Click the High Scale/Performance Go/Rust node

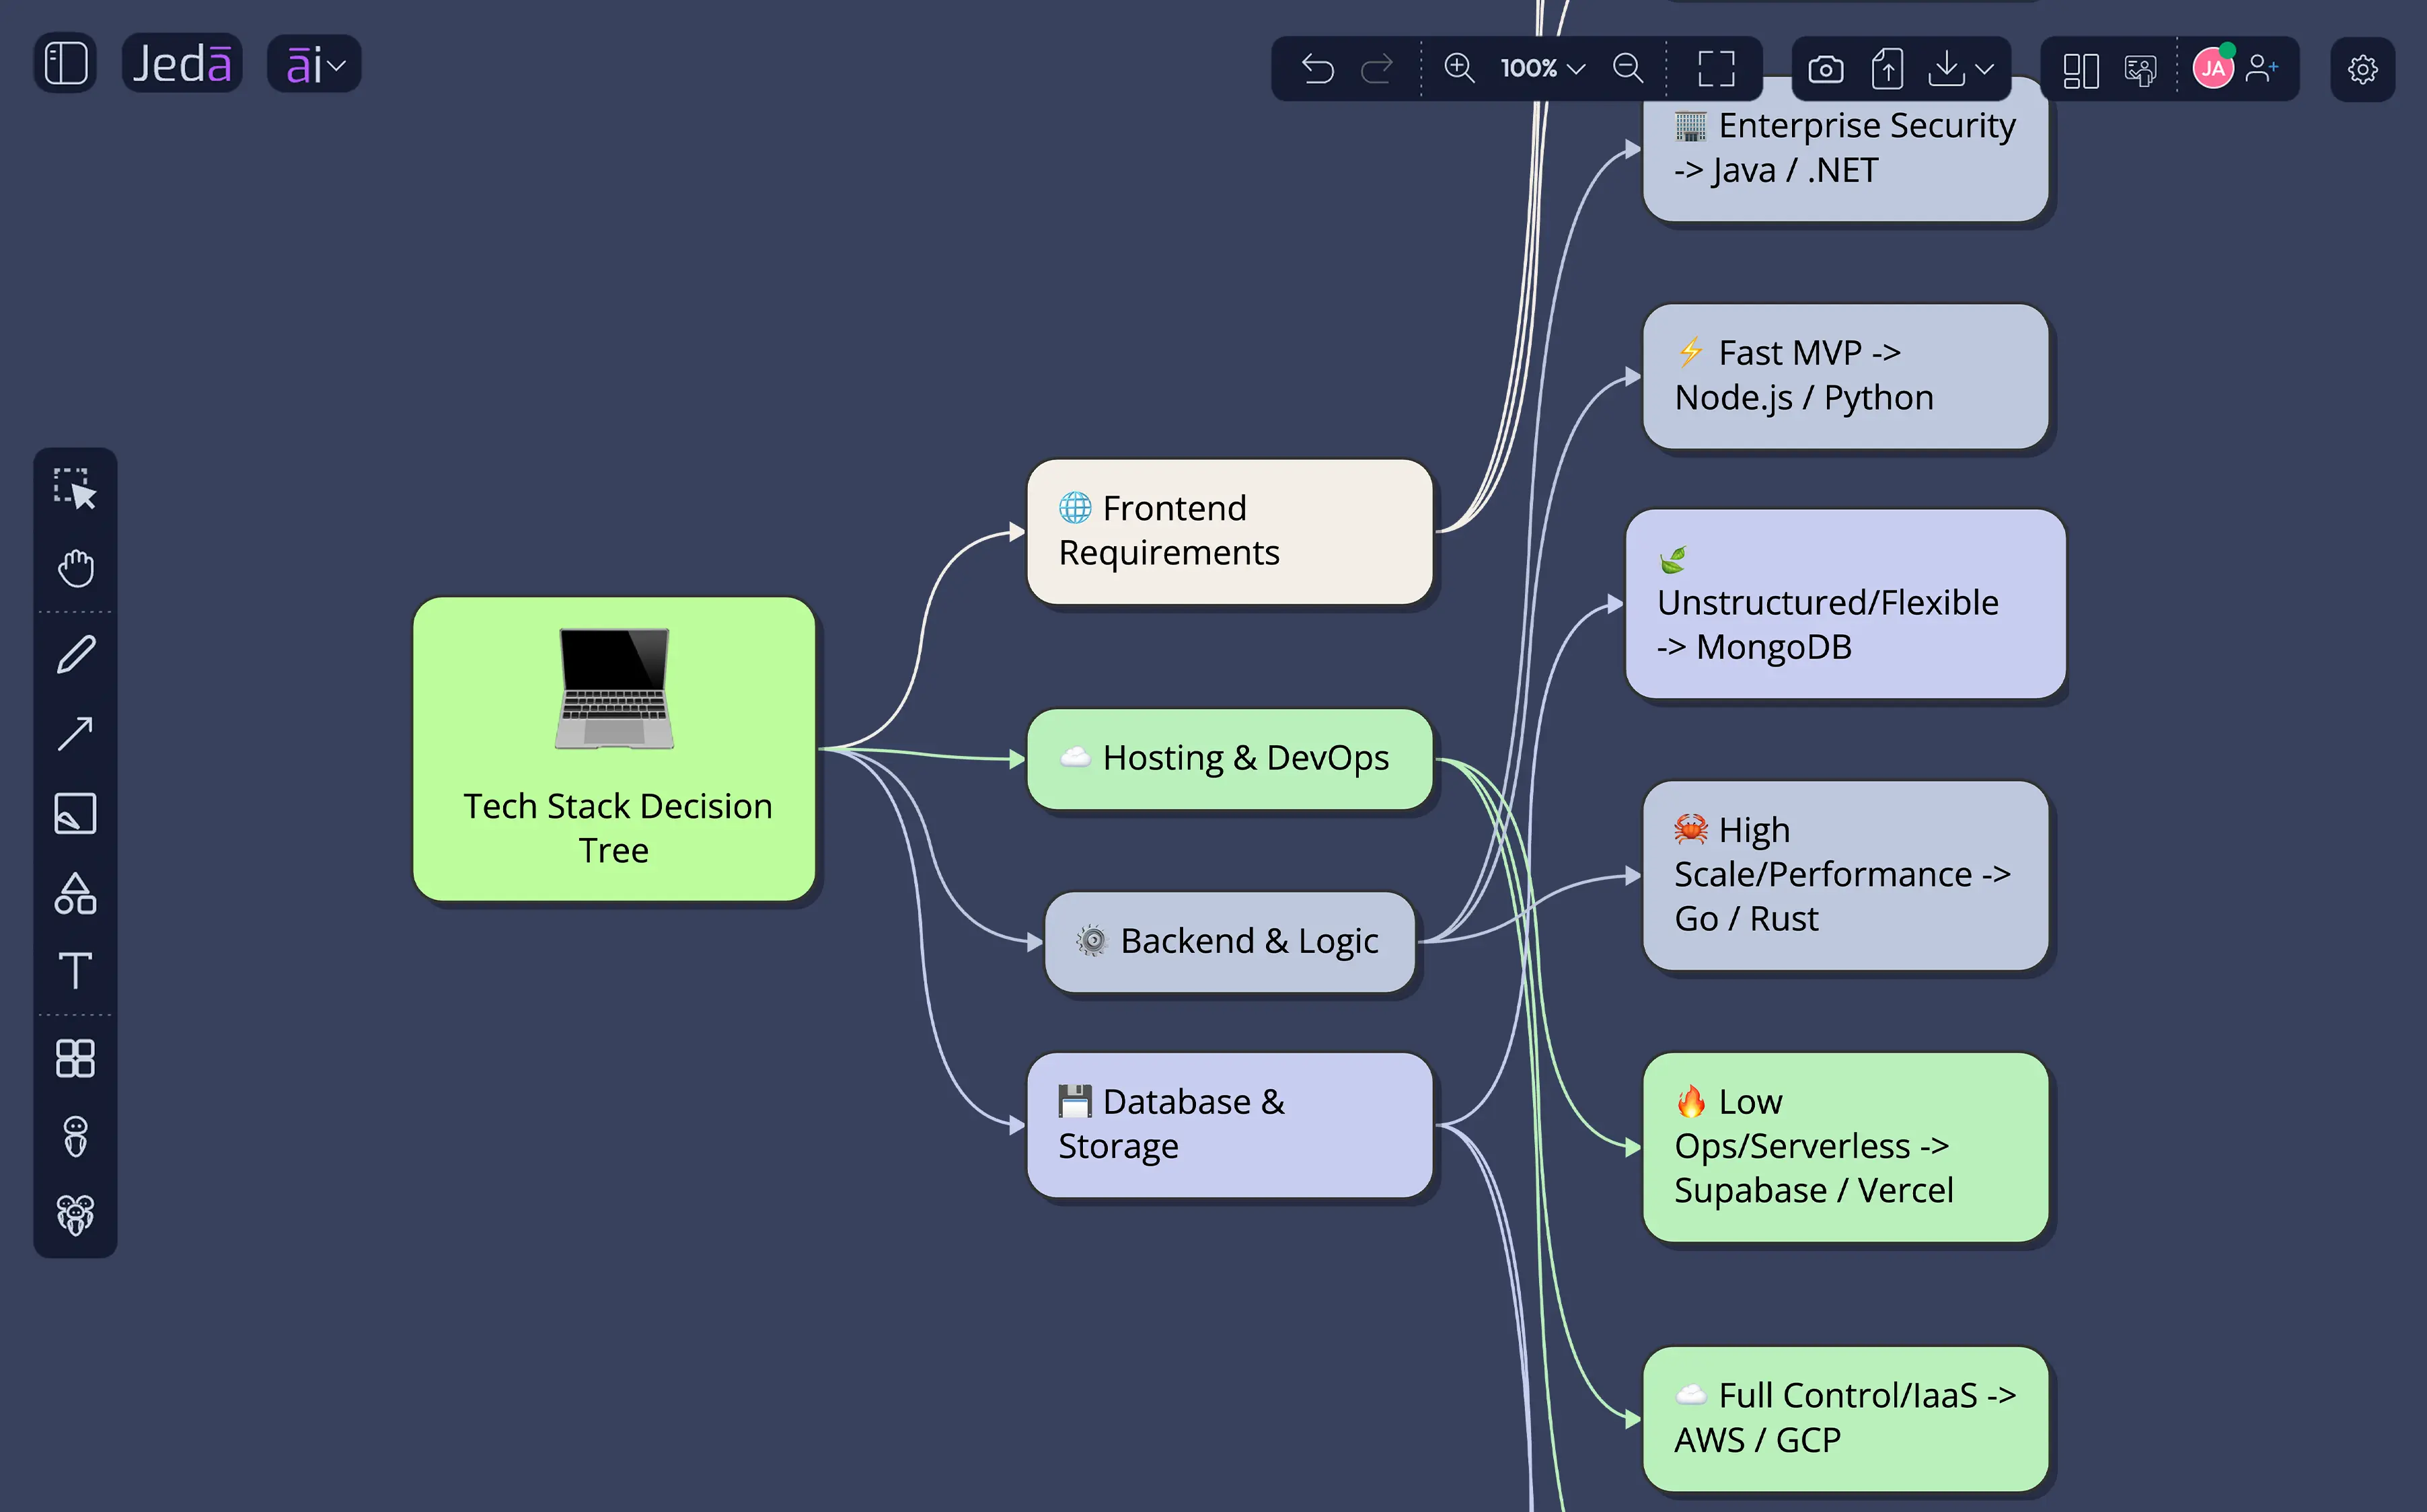coord(1846,876)
